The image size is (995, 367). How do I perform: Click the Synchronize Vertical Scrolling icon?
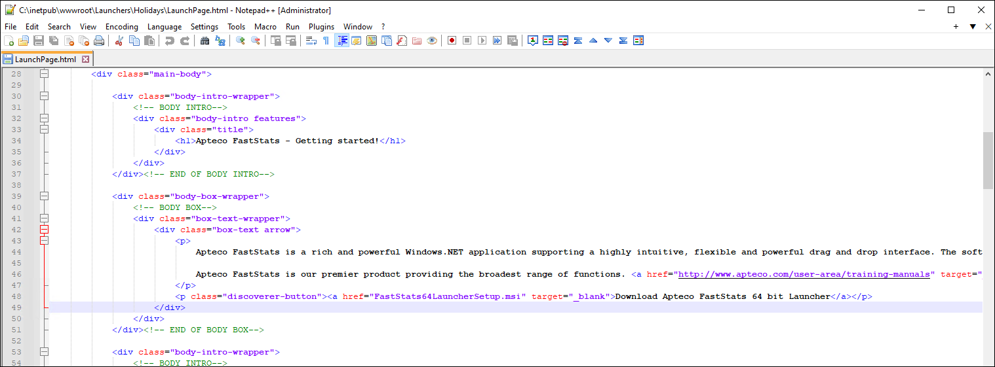276,41
